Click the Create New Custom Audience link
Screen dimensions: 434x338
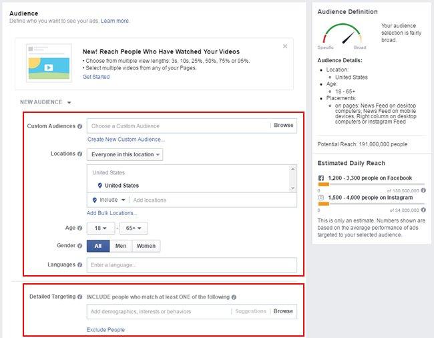[x=126, y=140]
